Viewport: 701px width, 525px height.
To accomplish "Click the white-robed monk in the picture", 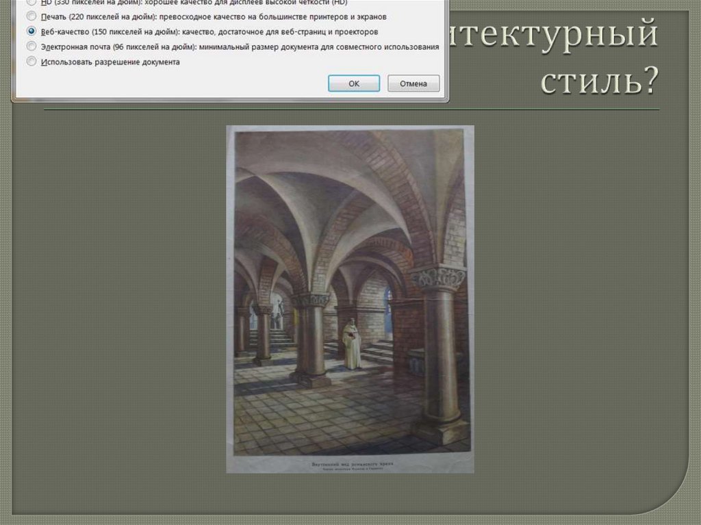I will [x=352, y=344].
